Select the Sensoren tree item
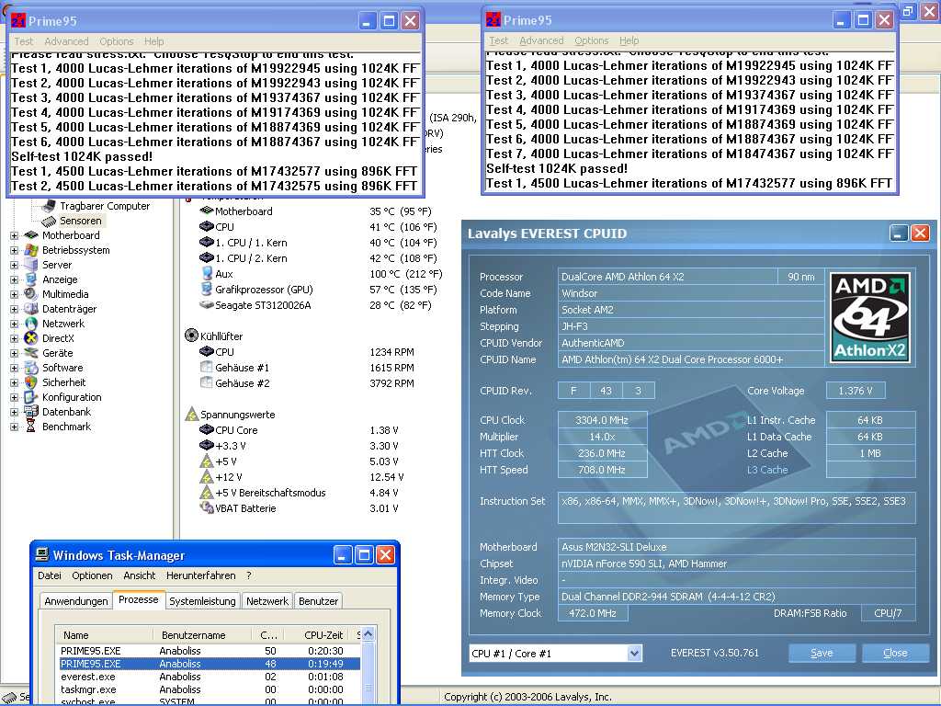The width and height of the screenshot is (941, 706). point(81,221)
